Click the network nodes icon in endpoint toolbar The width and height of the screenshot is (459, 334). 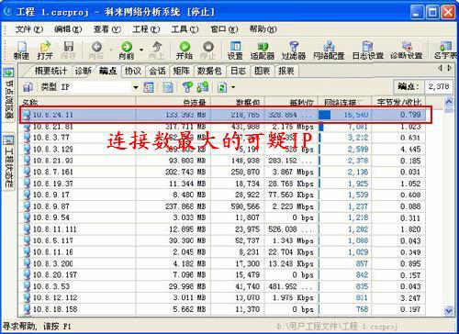[x=203, y=87]
